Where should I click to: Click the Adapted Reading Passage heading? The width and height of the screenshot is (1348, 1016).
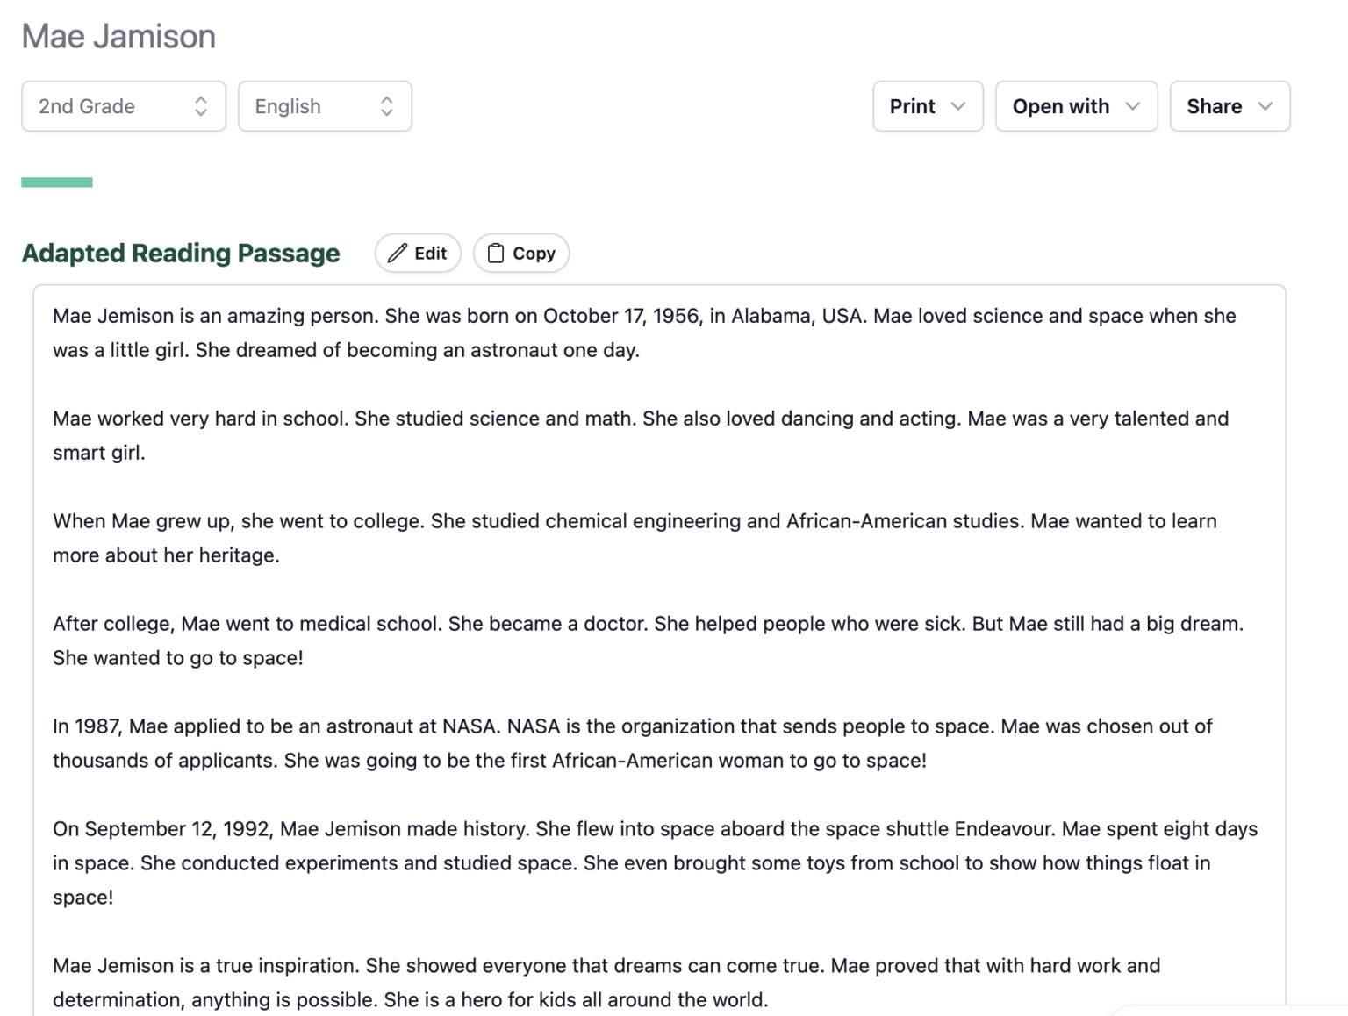tap(181, 254)
